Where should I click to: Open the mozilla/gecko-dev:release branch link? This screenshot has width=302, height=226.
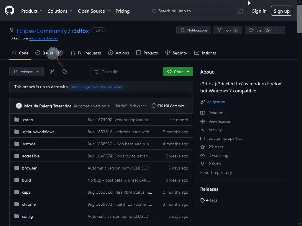tap(96, 87)
